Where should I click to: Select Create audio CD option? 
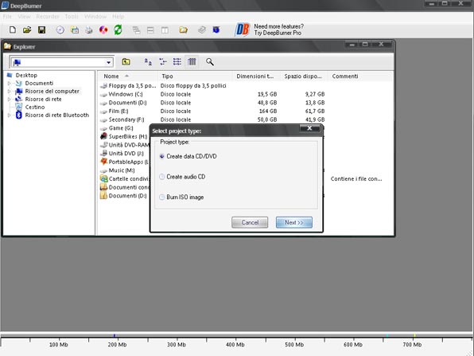tap(182, 177)
